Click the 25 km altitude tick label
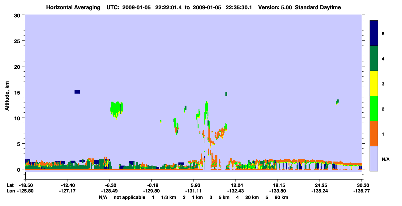 click(x=18, y=41)
